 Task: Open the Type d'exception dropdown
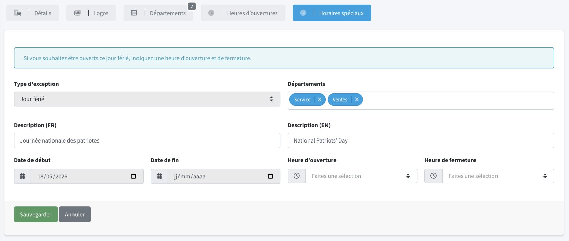[x=147, y=99]
